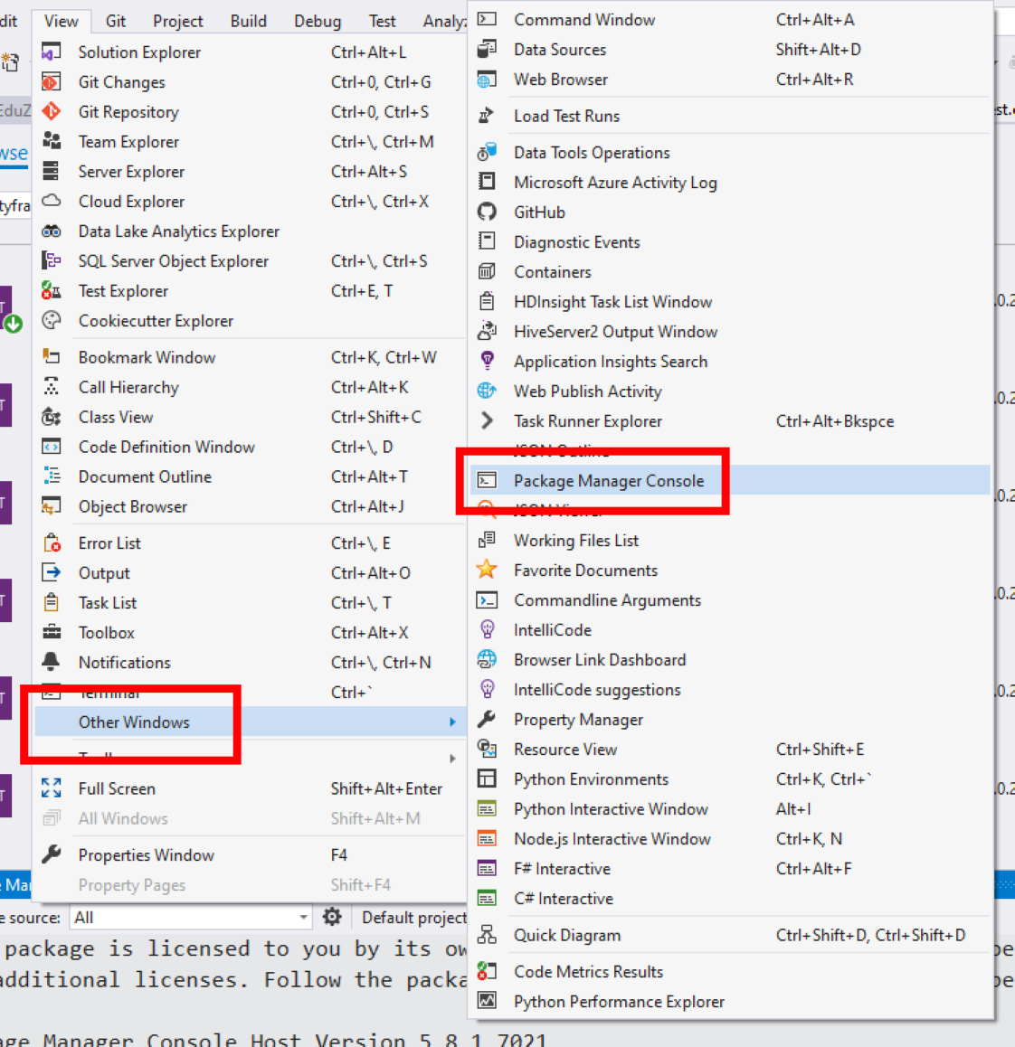Open Python Interactive Window
Viewport: 1015px width, 1047px height.
(x=730, y=808)
